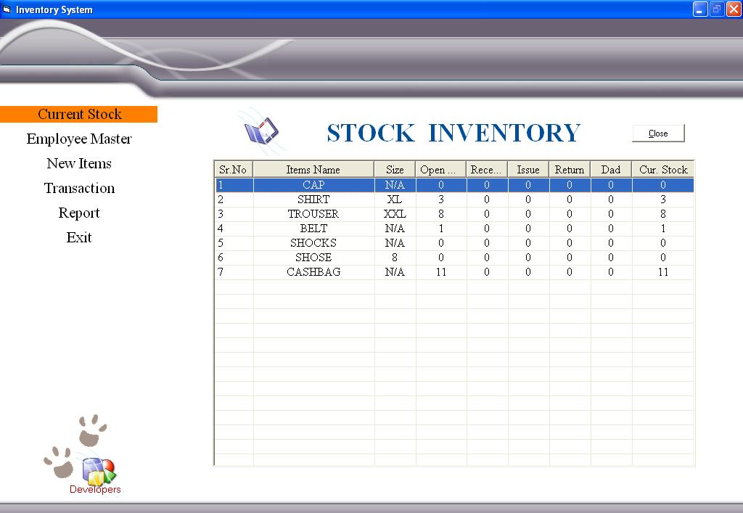743x513 pixels.
Task: Click the Sr.No column header
Action: tap(233, 170)
